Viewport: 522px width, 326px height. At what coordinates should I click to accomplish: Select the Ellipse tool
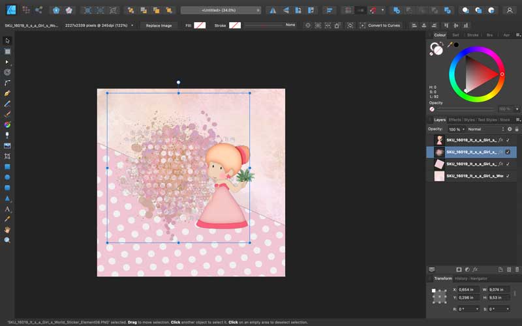[7, 177]
